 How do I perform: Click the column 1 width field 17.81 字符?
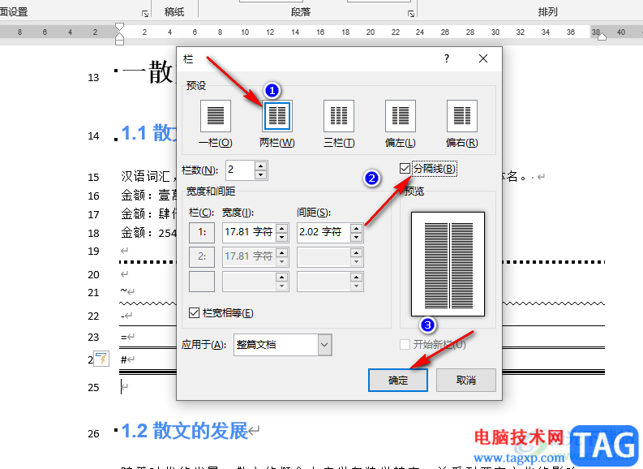[249, 232]
